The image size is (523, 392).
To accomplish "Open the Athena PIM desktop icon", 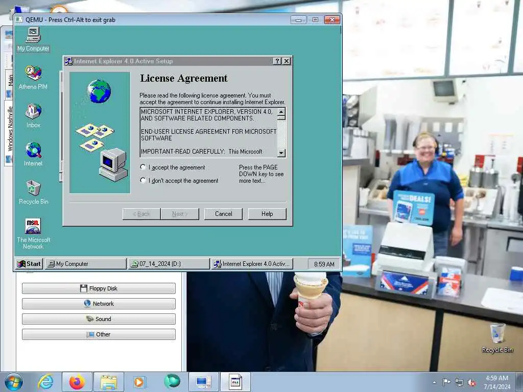I will pos(33,78).
